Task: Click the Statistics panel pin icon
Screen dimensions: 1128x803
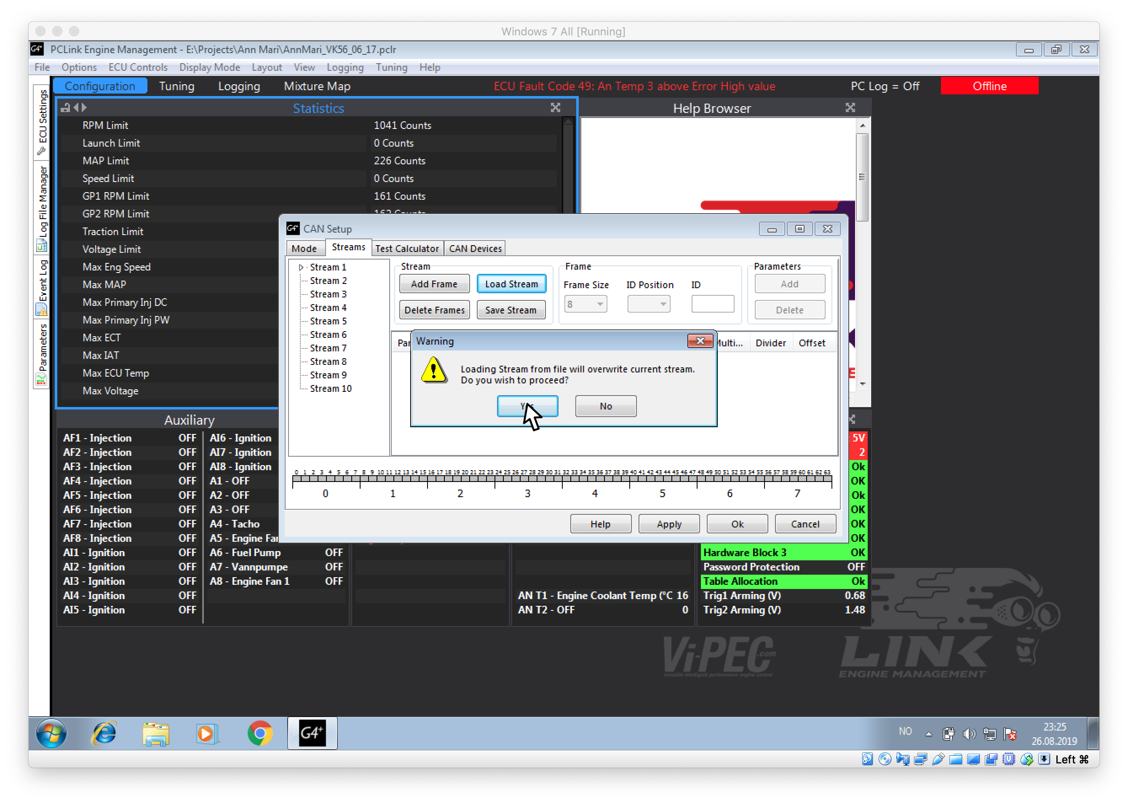Action: coord(65,107)
